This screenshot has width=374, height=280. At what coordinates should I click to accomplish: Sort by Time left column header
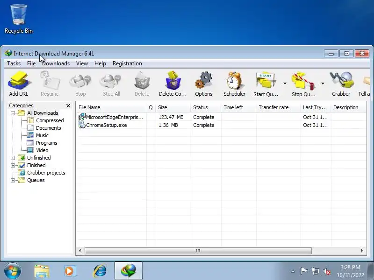pyautogui.click(x=239, y=107)
